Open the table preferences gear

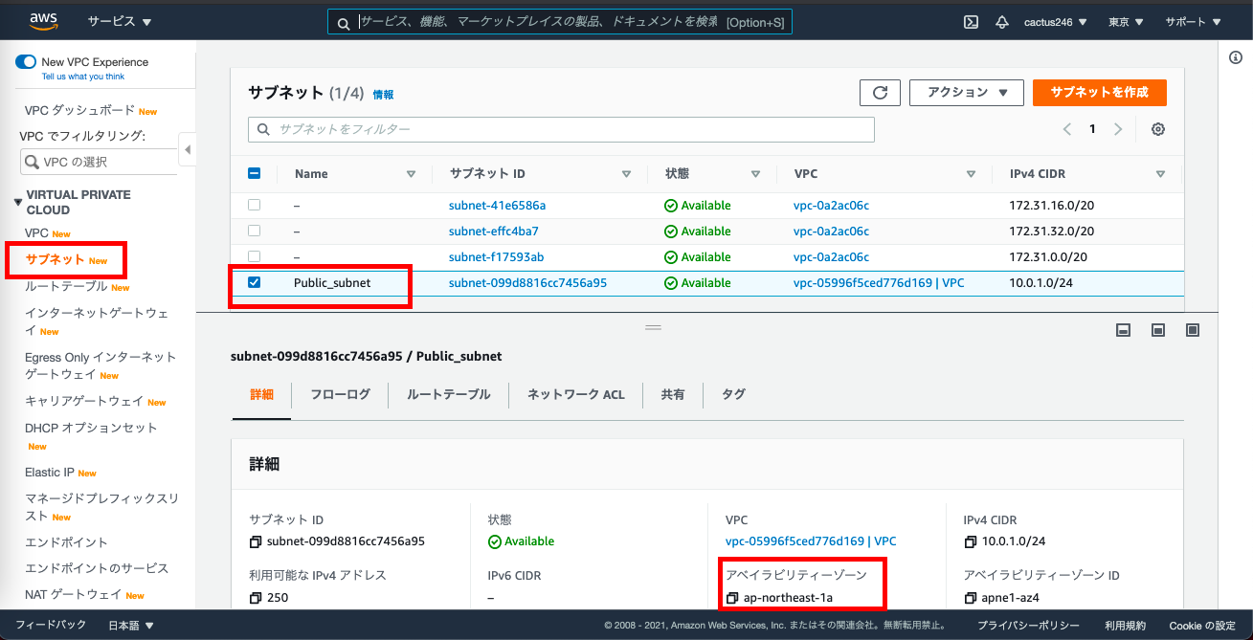click(1157, 128)
